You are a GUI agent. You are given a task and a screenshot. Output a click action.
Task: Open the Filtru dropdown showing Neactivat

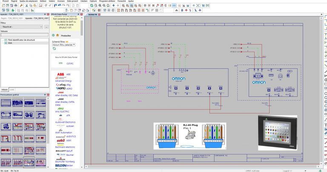pos(22,27)
